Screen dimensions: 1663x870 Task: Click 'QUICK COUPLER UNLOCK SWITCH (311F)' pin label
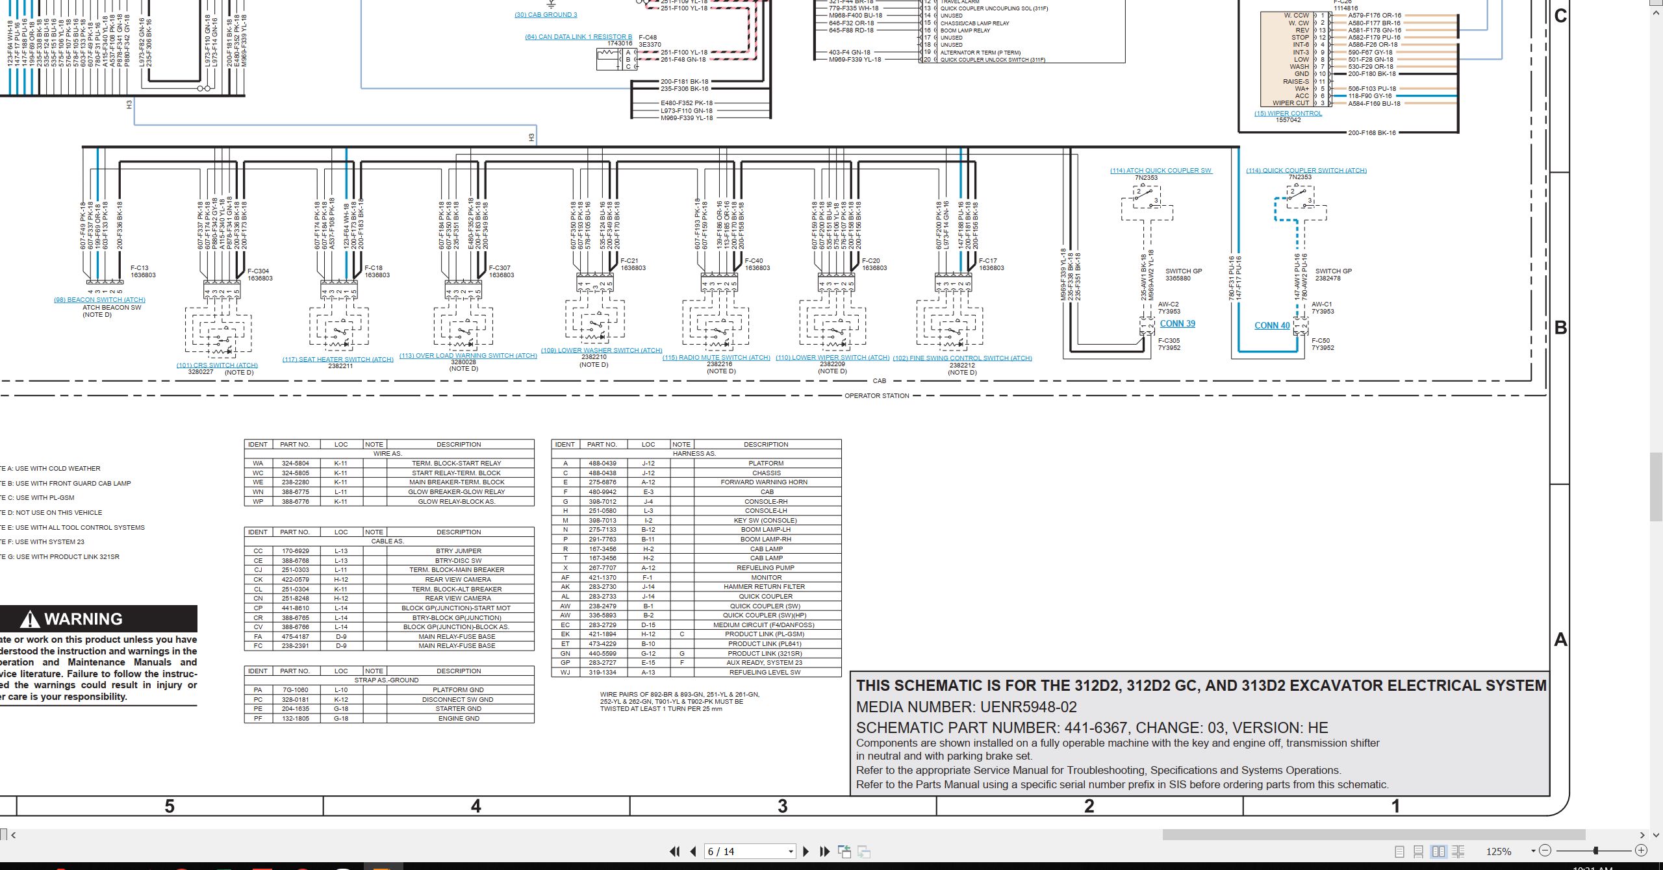(993, 60)
